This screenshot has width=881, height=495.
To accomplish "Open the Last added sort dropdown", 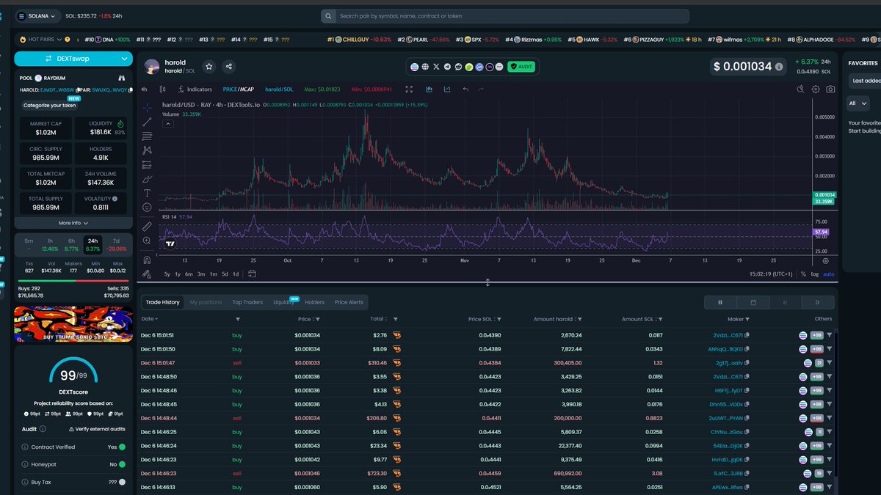I will click(865, 81).
